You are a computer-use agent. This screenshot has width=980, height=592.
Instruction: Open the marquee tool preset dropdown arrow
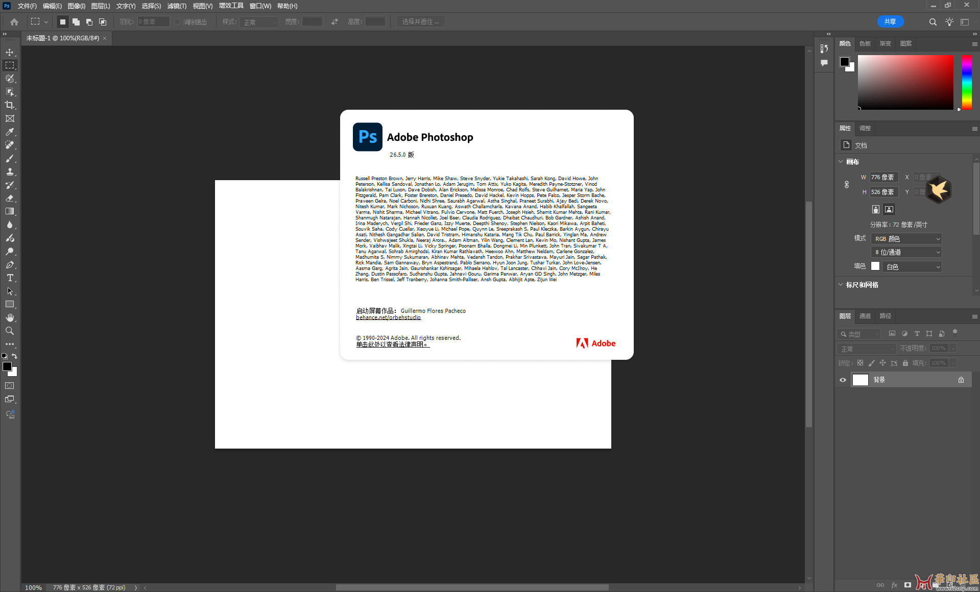[46, 22]
